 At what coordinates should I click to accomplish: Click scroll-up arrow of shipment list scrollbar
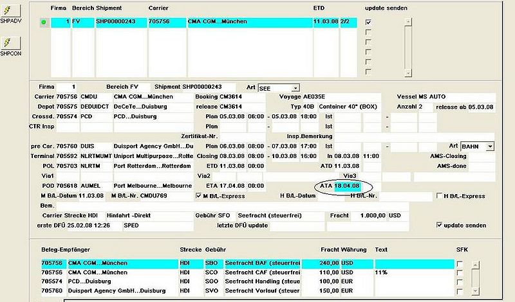click(408, 22)
